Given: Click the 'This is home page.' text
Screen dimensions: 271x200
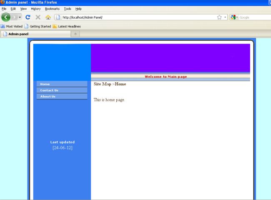Looking at the screenshot, I should coord(109,100).
